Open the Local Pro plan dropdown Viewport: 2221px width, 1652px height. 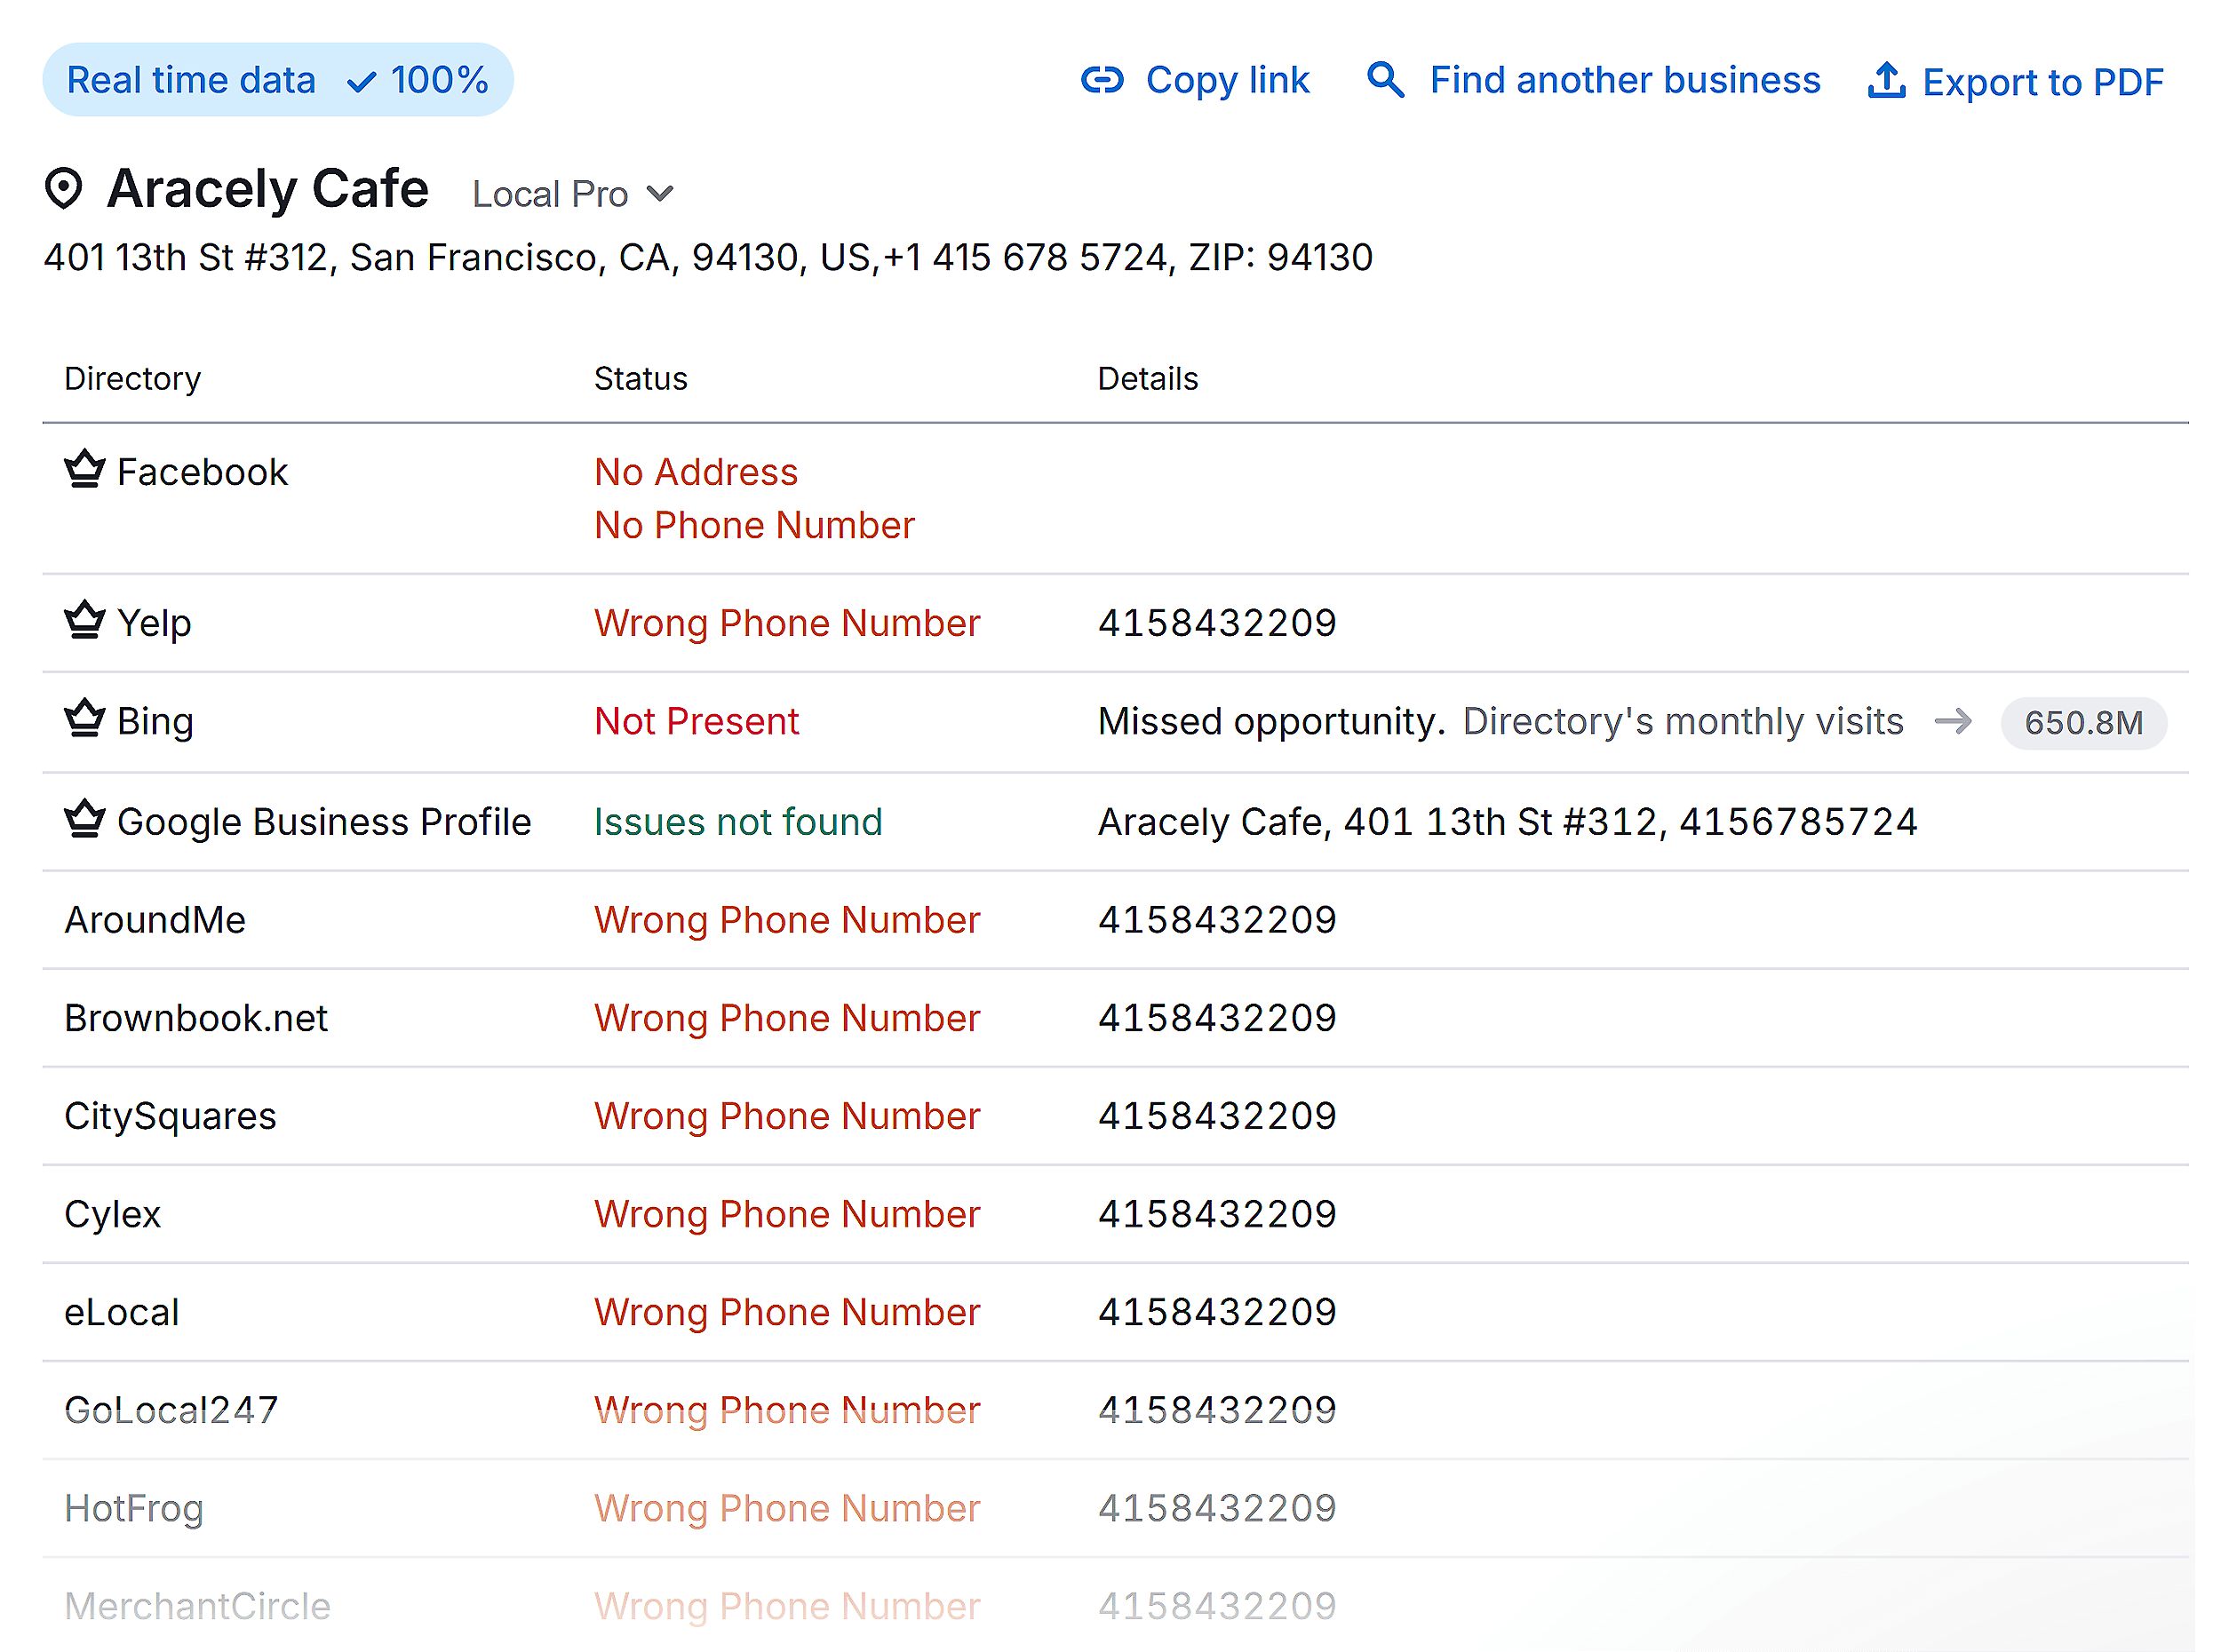573,193
